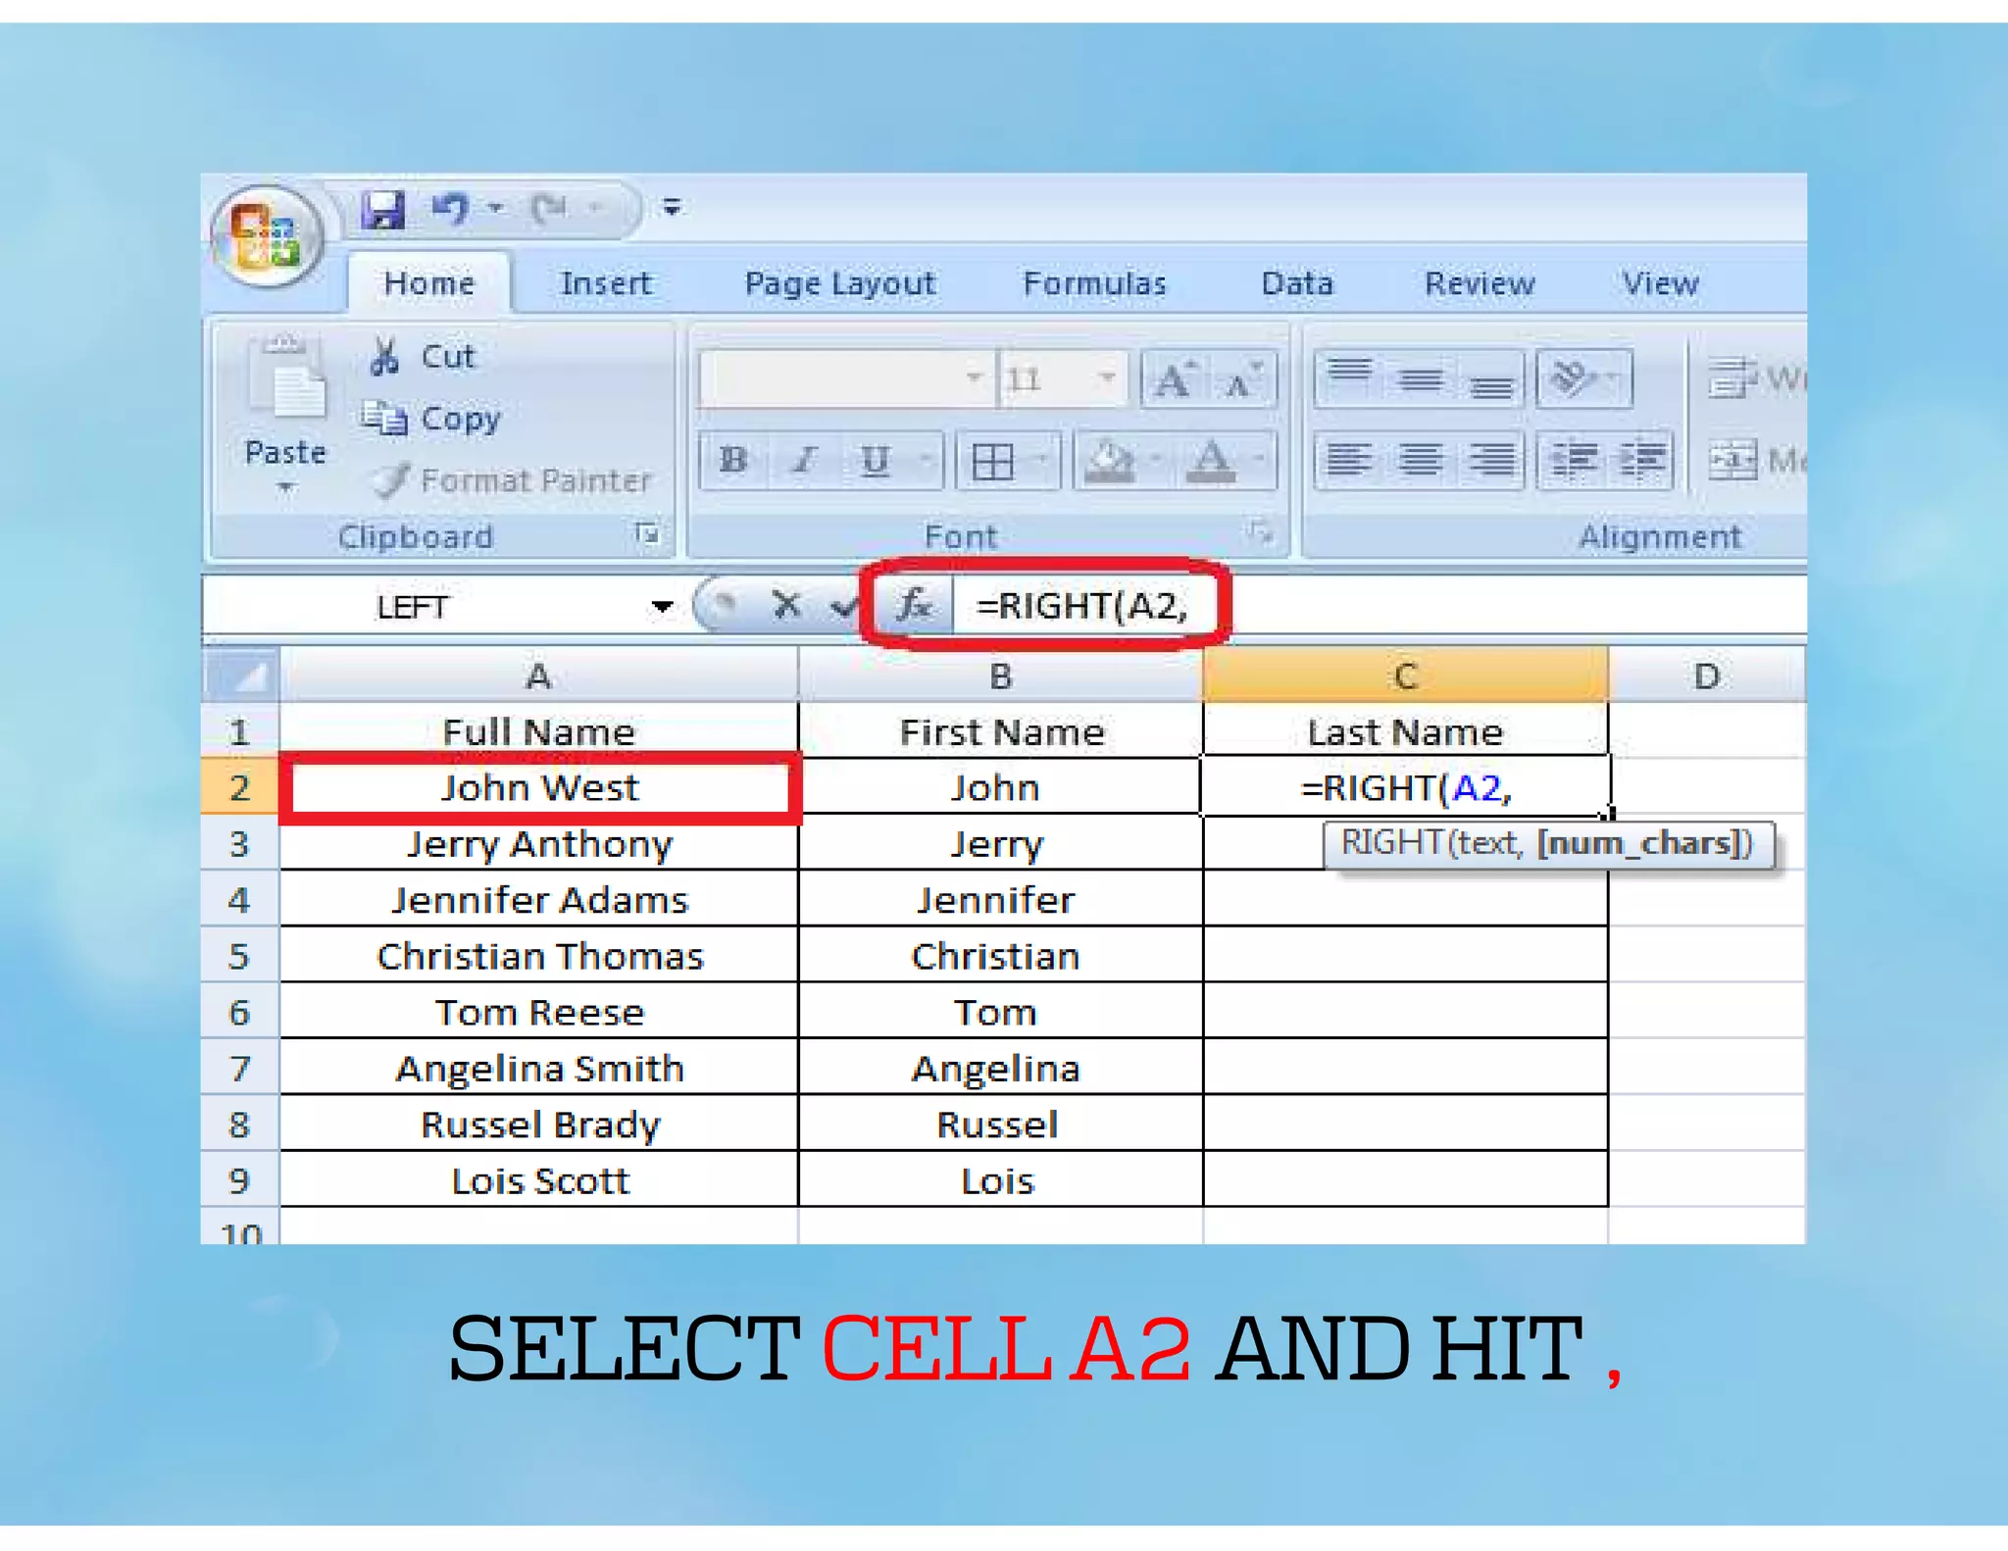The image size is (2008, 1551).
Task: Click the Cut scissors icon
Action: (383, 357)
